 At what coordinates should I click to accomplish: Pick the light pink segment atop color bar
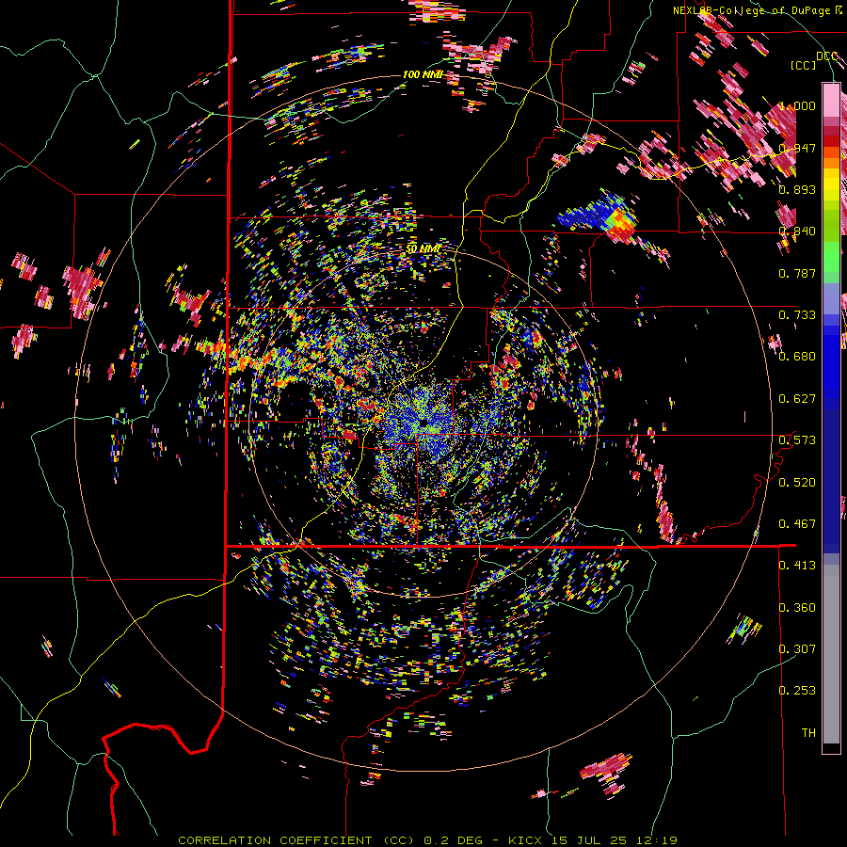831,100
